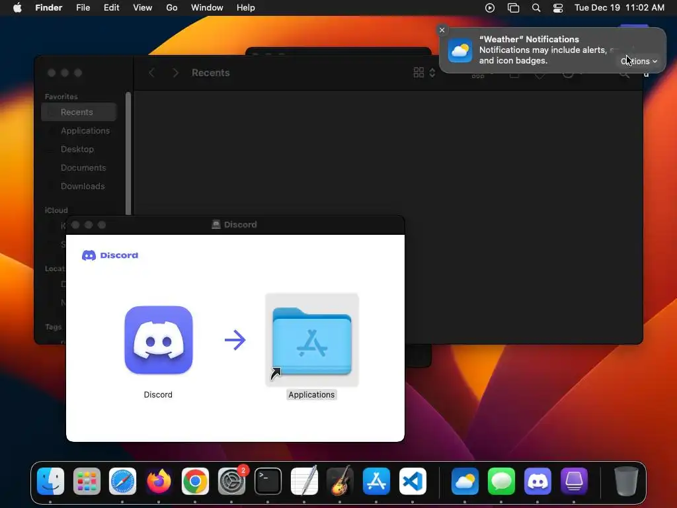Open Launchpad from the Dock

point(87,481)
